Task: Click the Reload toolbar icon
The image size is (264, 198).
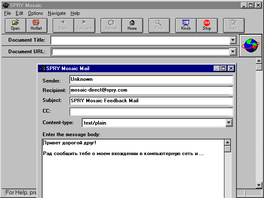Action: tap(111, 25)
